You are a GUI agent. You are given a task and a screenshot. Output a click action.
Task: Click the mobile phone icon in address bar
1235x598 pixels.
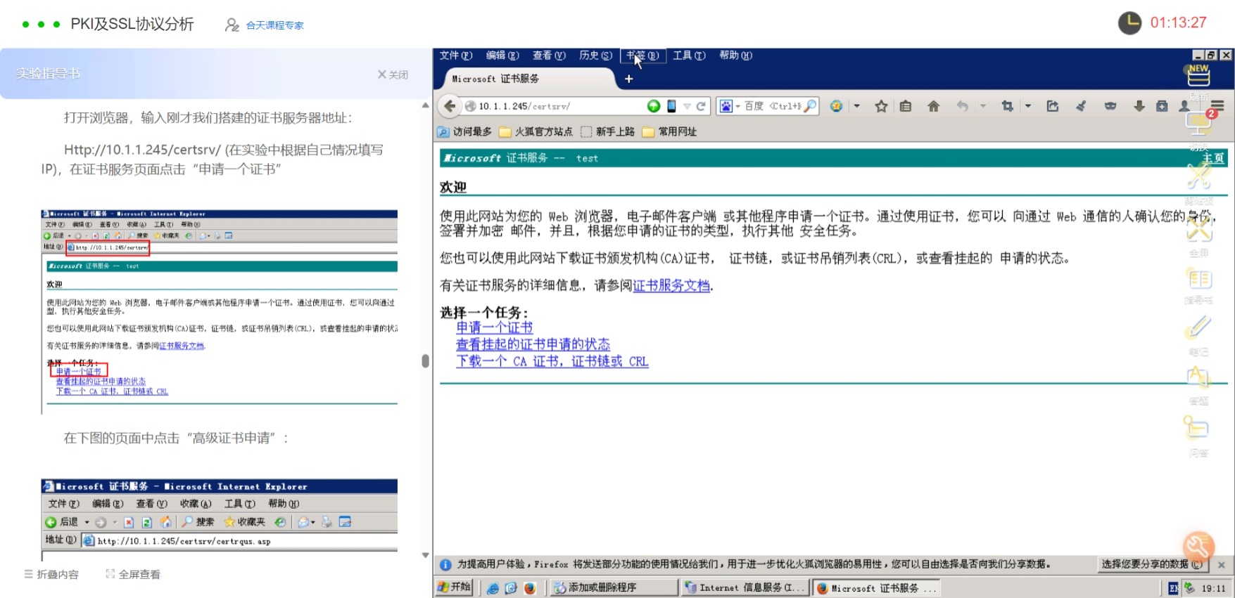pos(671,106)
